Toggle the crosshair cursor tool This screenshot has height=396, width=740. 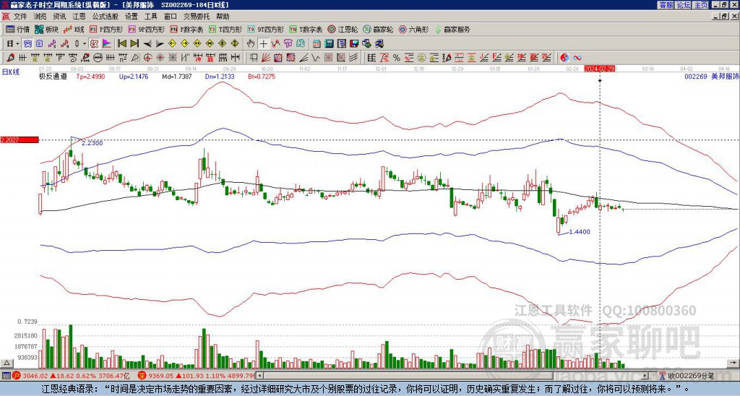[x=263, y=44]
